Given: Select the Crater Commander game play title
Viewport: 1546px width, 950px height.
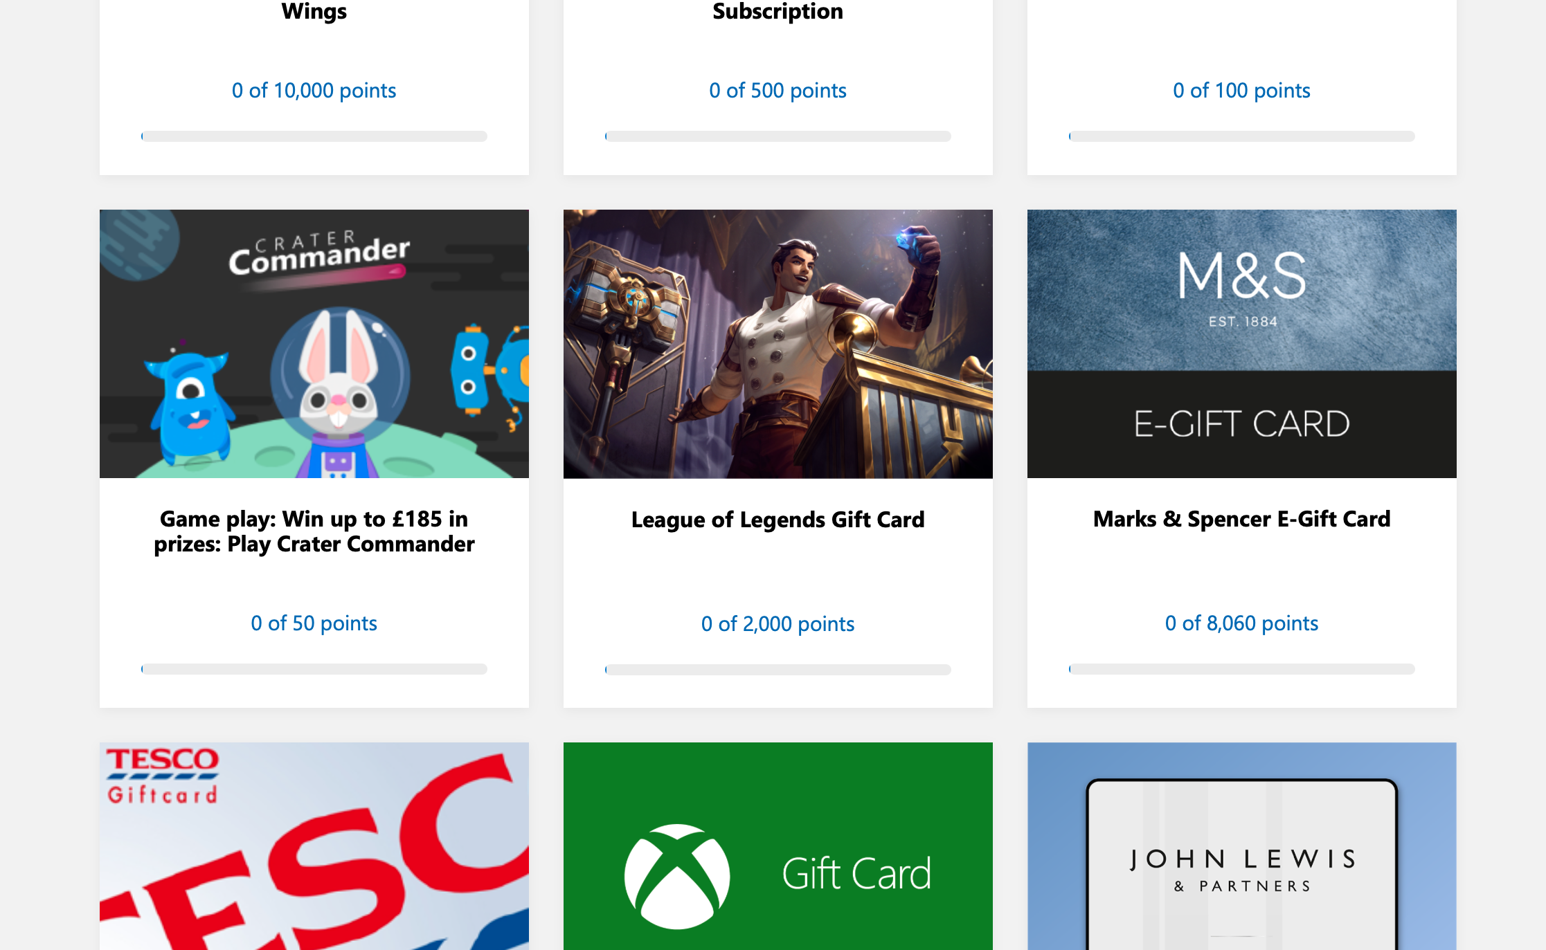Looking at the screenshot, I should point(314,531).
